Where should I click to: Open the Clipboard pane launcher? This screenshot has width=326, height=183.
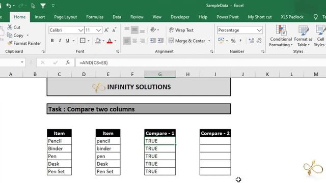(x=43, y=51)
